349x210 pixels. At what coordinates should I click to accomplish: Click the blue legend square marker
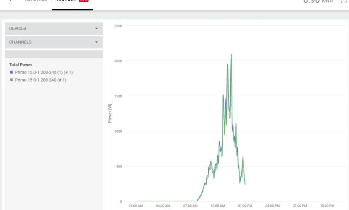12,72
